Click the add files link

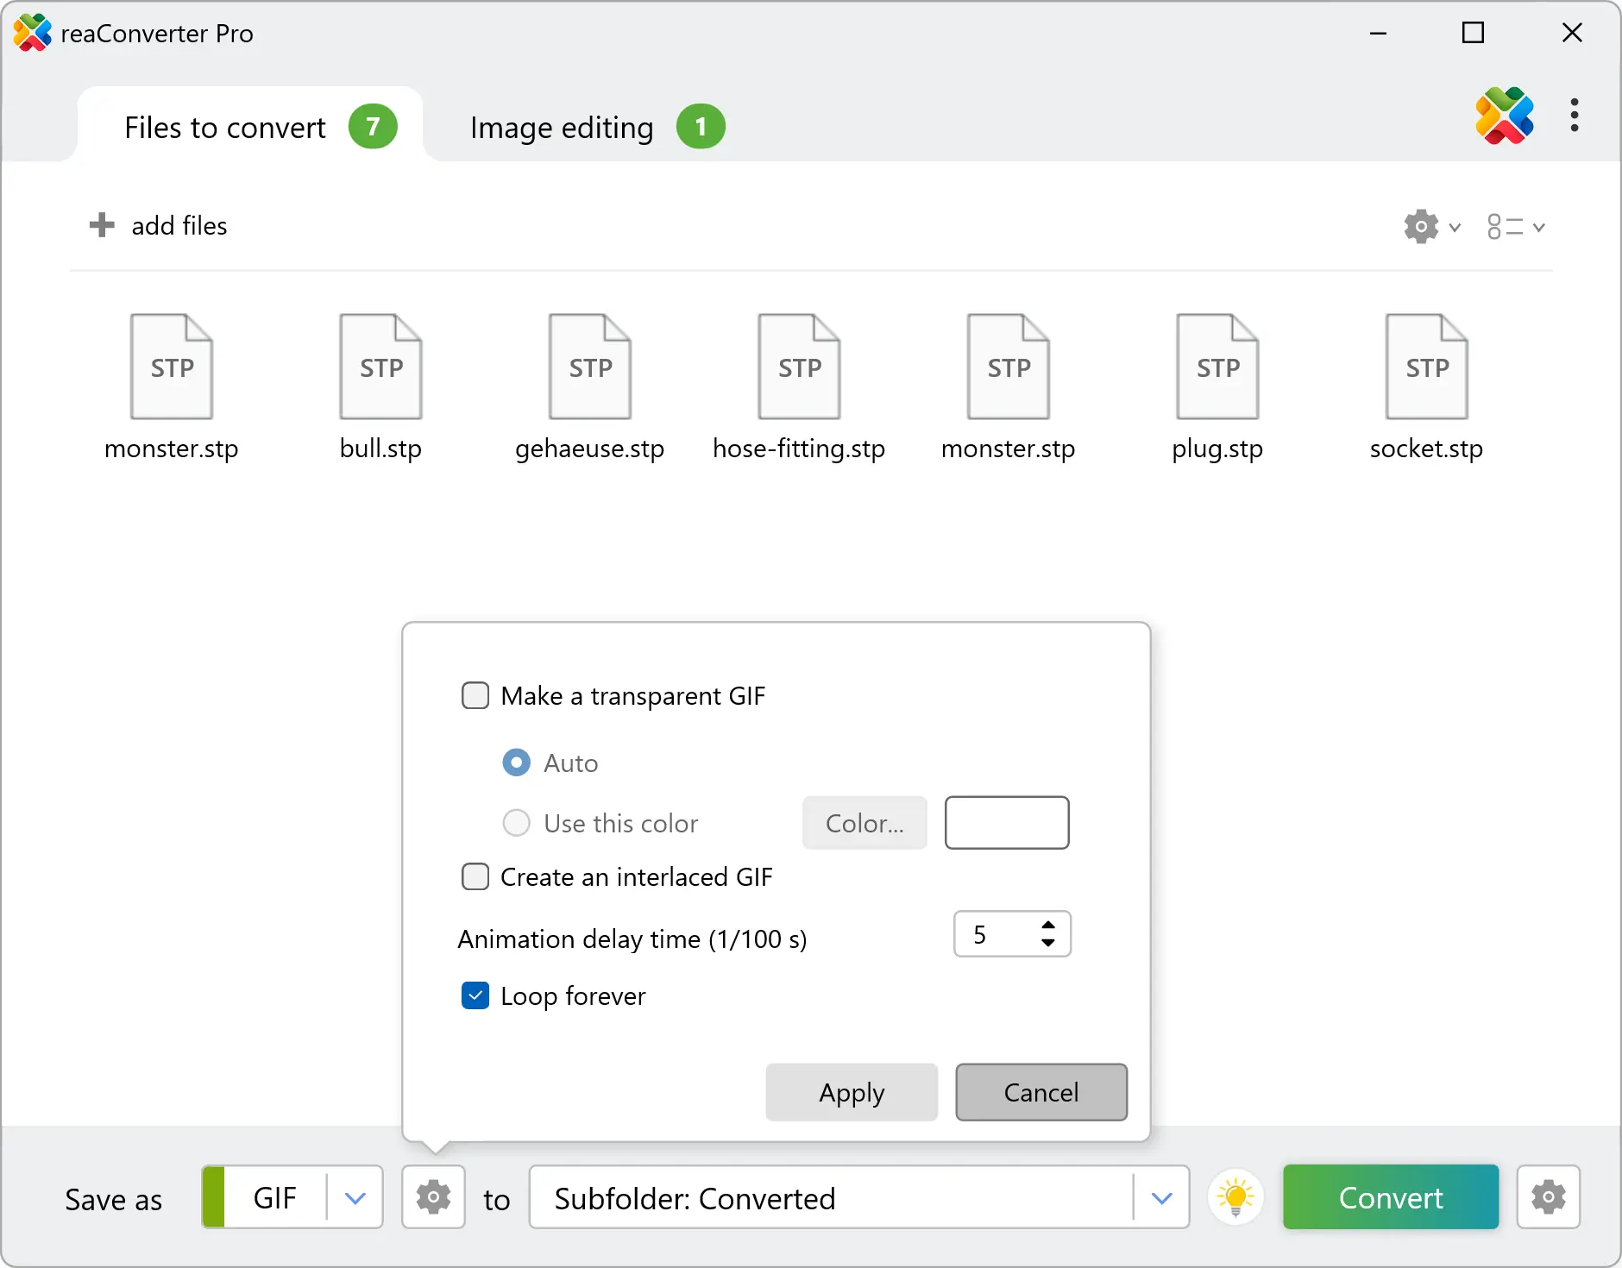(179, 225)
